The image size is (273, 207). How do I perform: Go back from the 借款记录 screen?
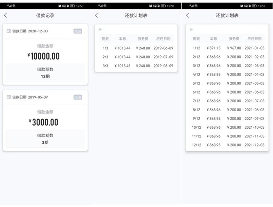coord(5,15)
